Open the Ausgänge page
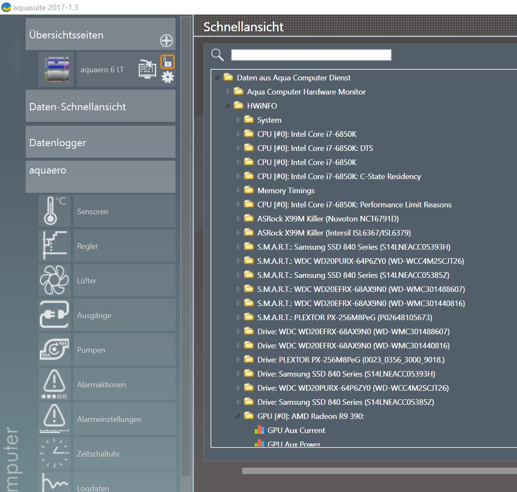 pyautogui.click(x=125, y=315)
